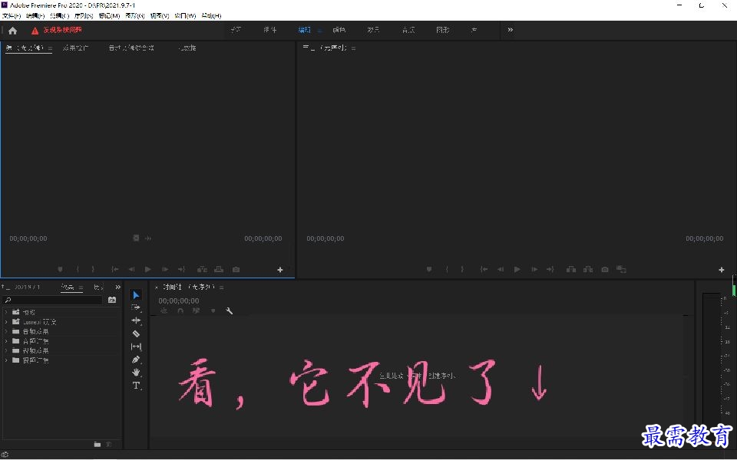The height and width of the screenshot is (460, 737).
Task: Open the 文件(F) menu
Action: click(12, 15)
